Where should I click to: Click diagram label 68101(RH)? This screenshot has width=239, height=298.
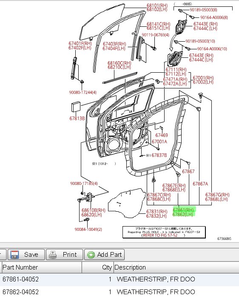pos(157,6)
